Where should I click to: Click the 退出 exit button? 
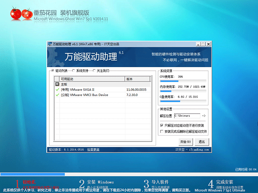click(202, 142)
